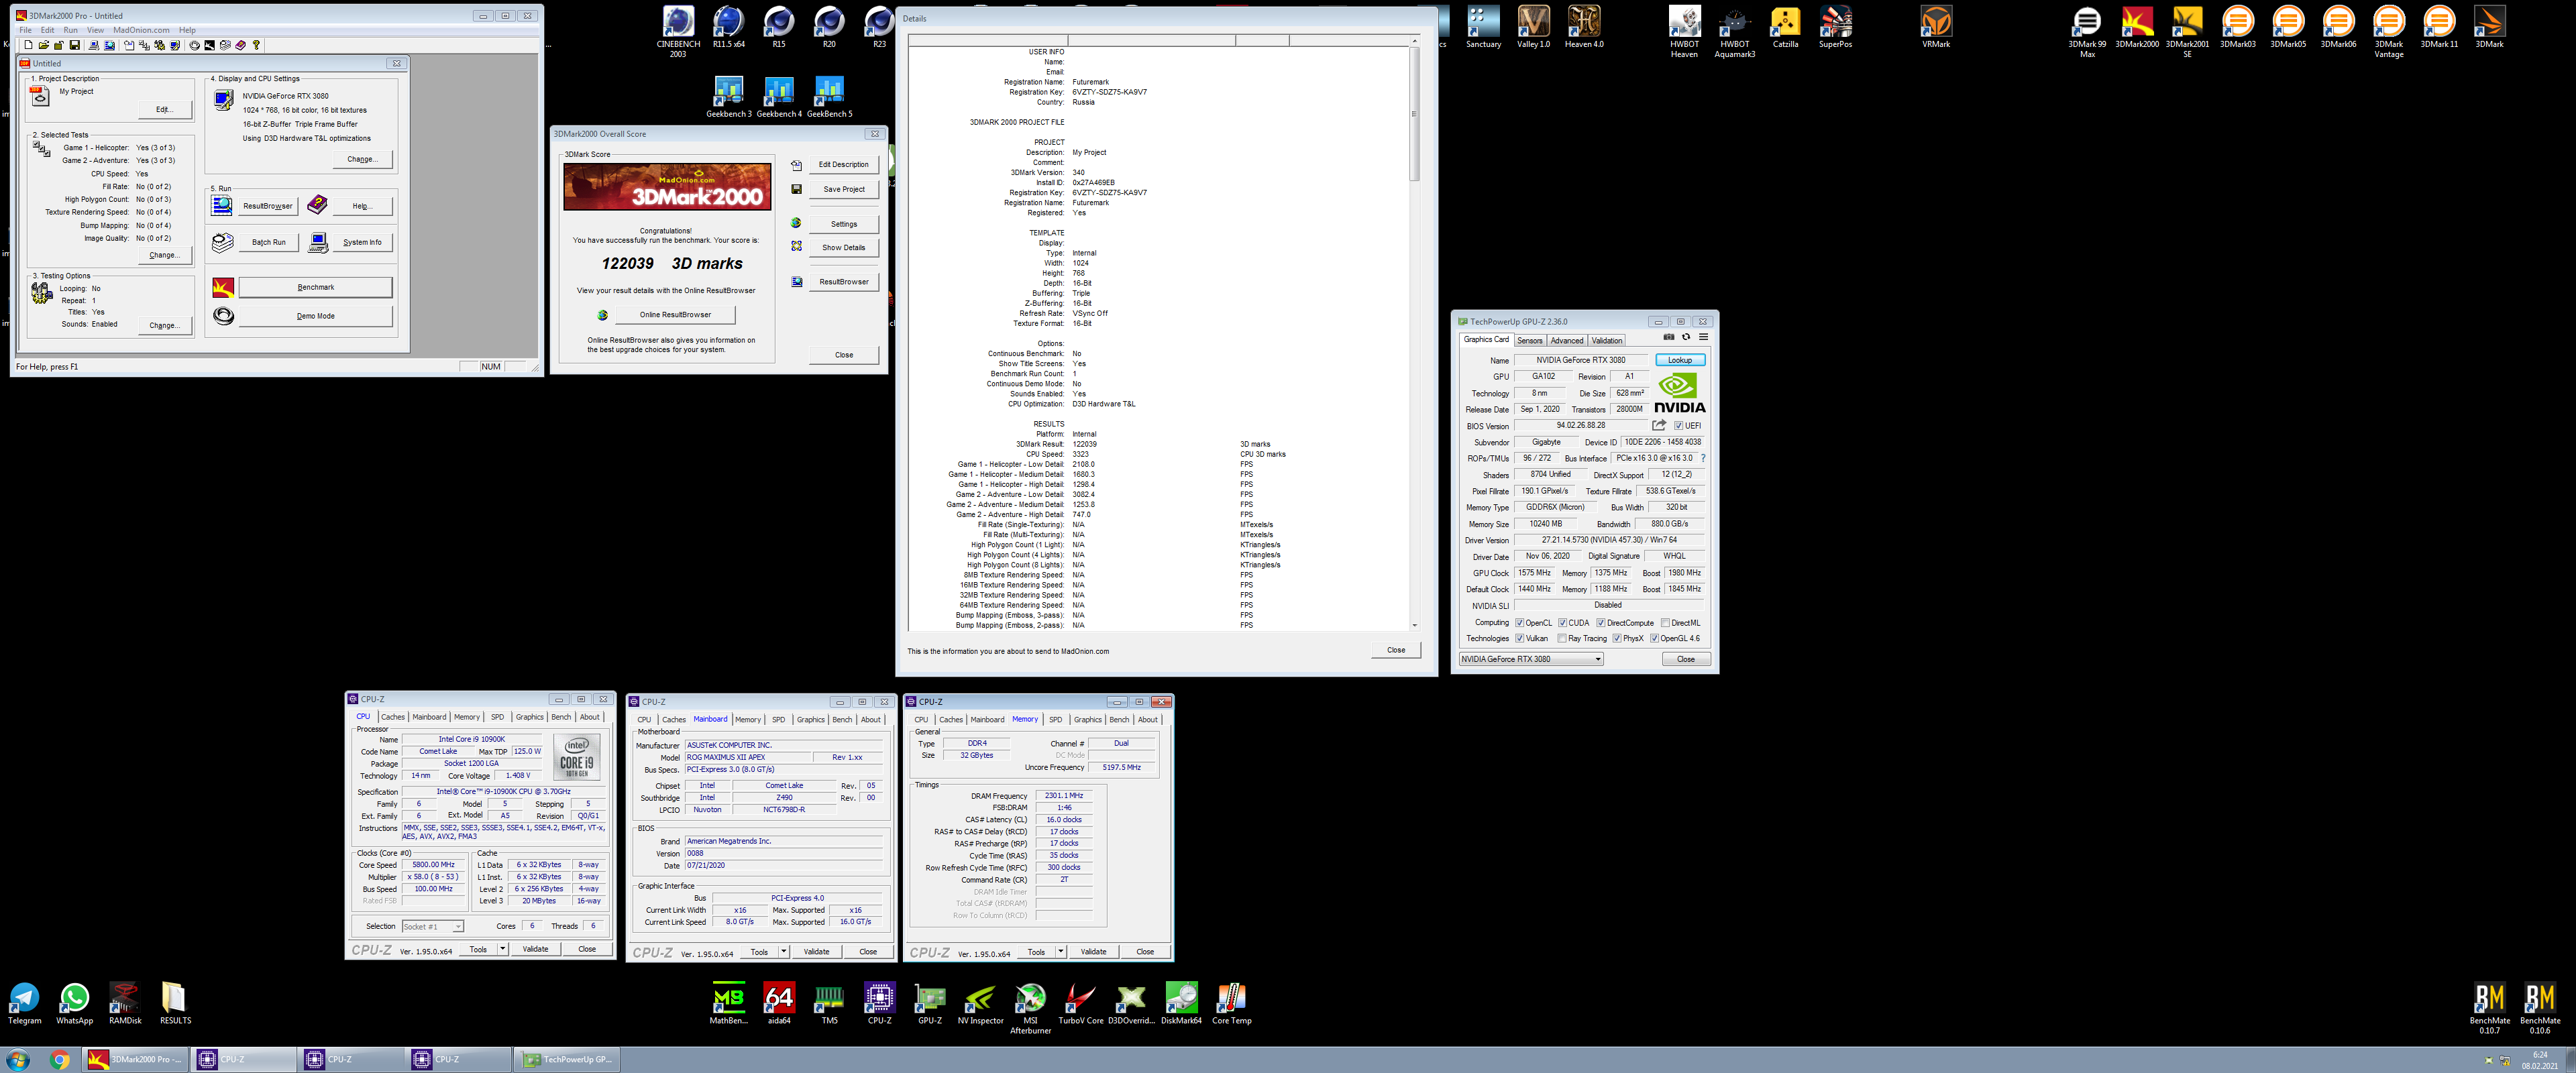Open the RAMDisk desktop icon
Viewport: 2576px width, 1073px height.
click(x=125, y=1003)
